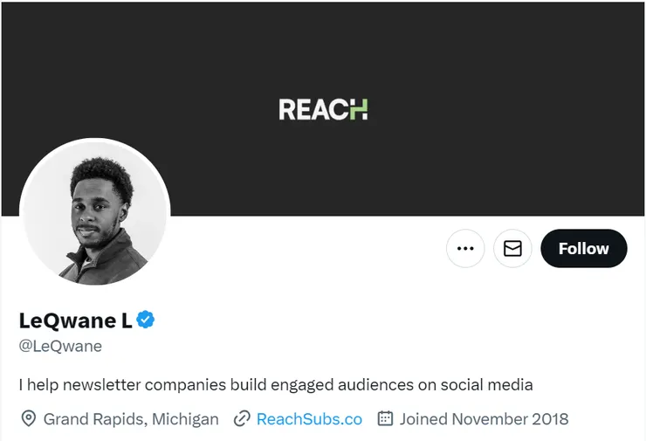Click the REACH logo in the banner
Viewport: 646px width, 441px height.
pos(323,110)
